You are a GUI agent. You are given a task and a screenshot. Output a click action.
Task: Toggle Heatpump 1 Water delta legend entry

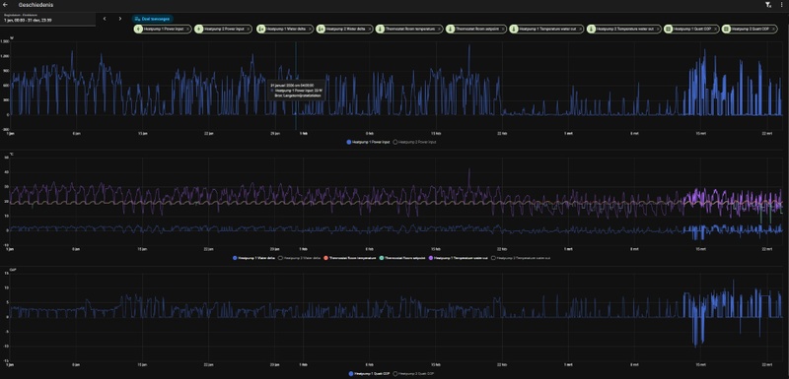(x=253, y=258)
